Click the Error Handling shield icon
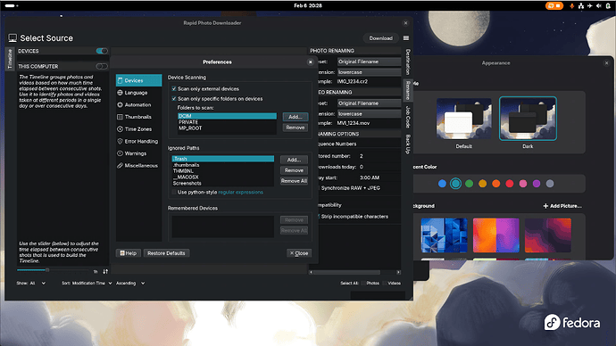Screen dimensions: 616x346 [121, 141]
